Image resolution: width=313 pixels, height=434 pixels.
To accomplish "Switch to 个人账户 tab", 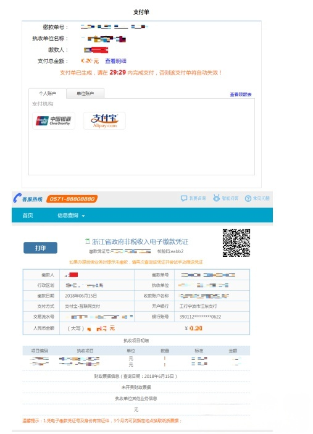I will 48,94.
